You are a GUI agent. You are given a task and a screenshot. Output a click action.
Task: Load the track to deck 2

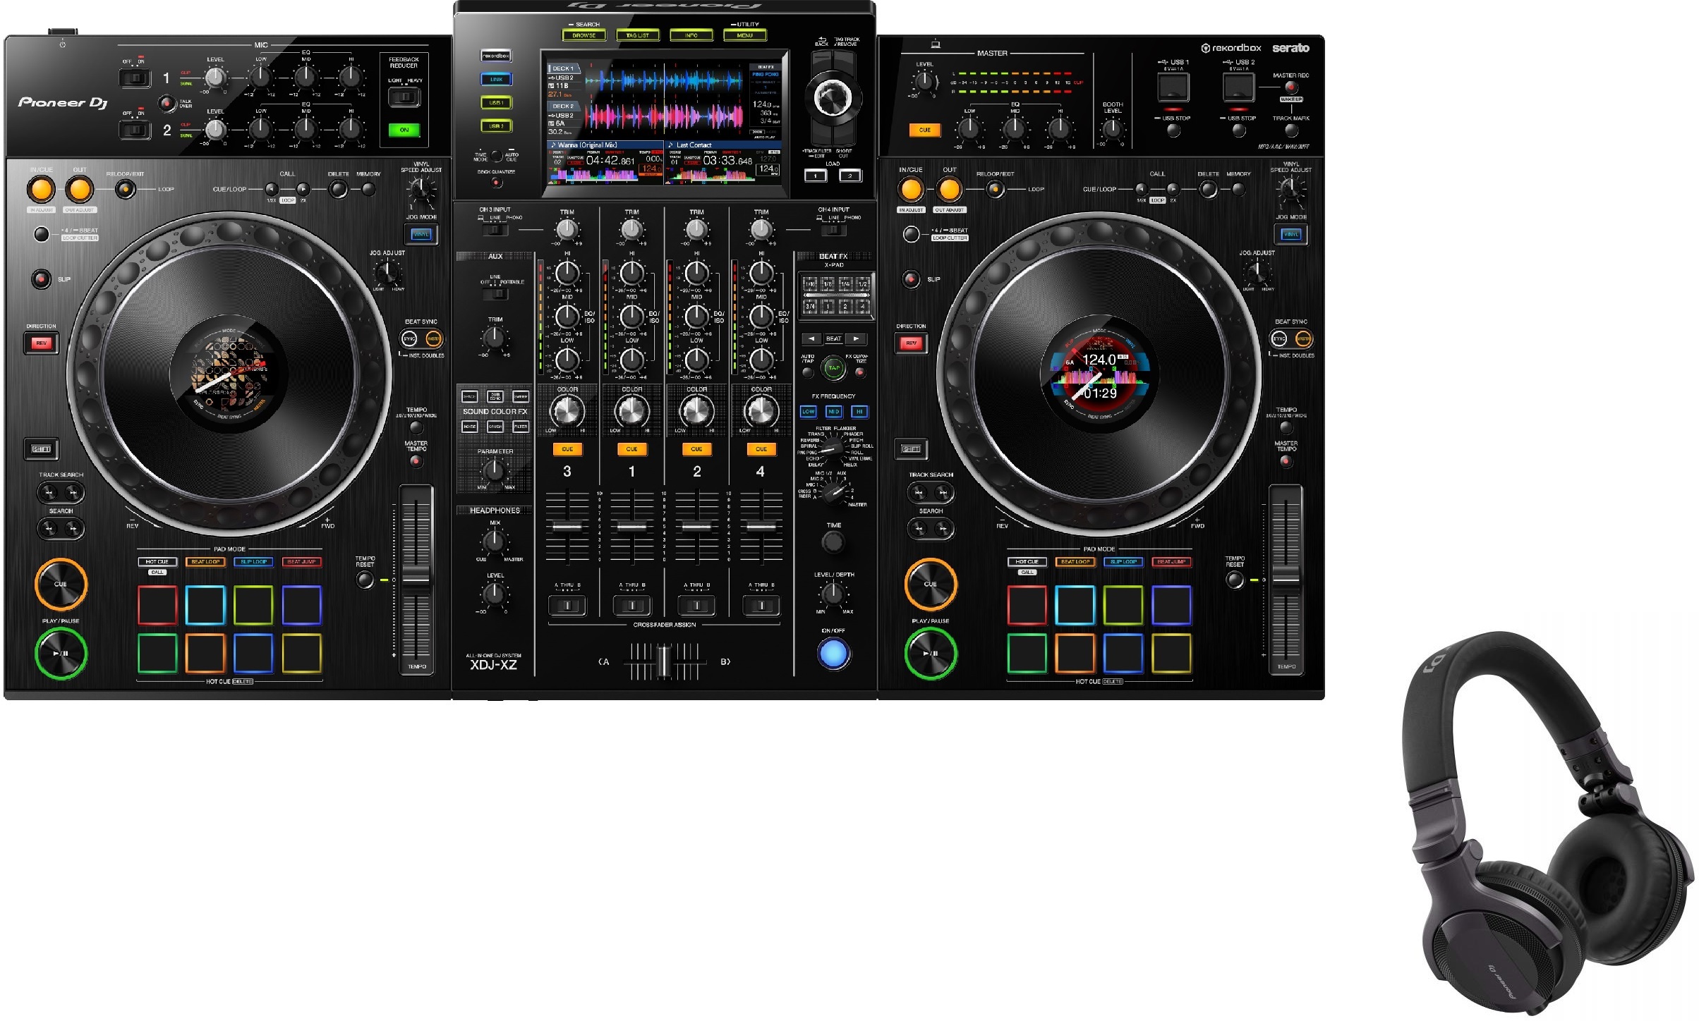click(x=850, y=176)
